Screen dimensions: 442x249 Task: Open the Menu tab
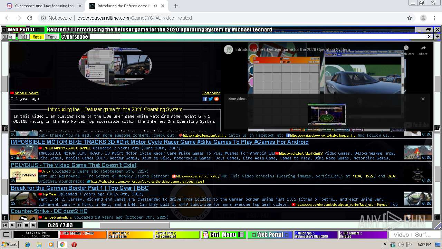(x=52, y=37)
